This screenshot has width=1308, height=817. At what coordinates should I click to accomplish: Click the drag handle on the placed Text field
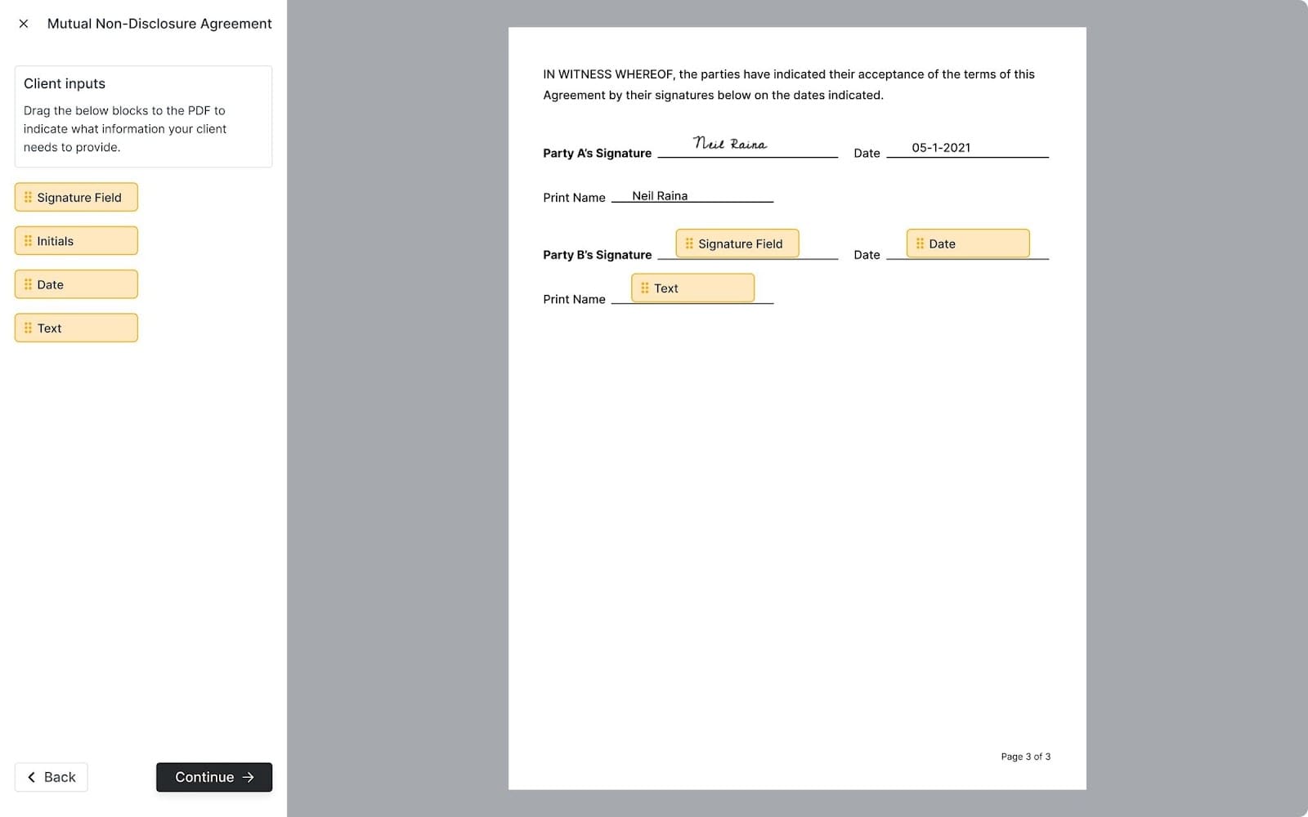(645, 288)
